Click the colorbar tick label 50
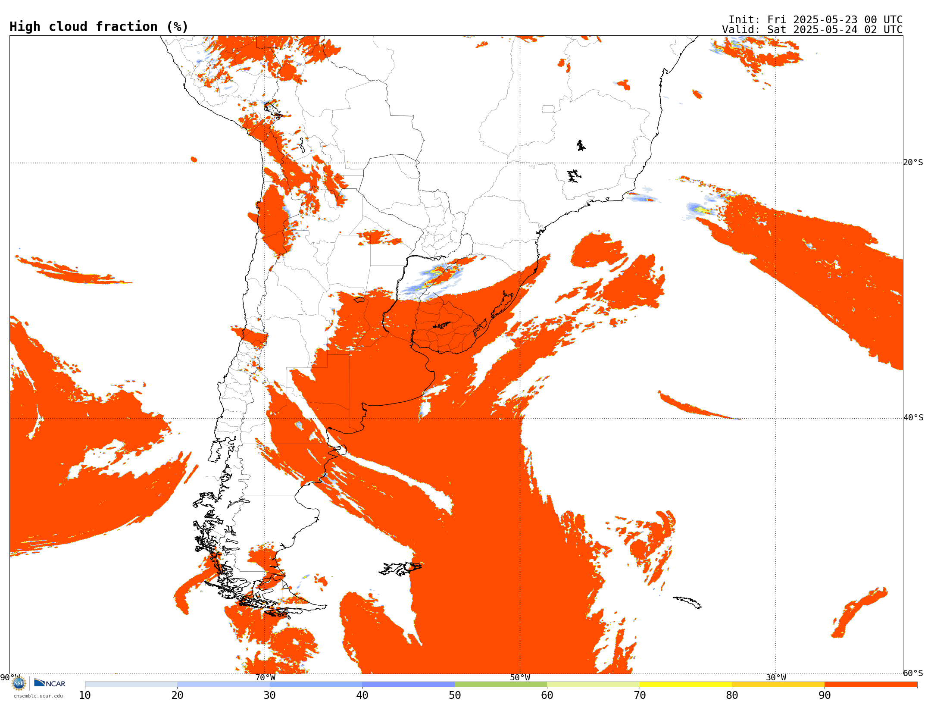The height and width of the screenshot is (701, 931). tap(455, 695)
